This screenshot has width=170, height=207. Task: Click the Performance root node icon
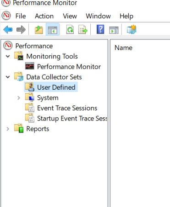pos(8,46)
